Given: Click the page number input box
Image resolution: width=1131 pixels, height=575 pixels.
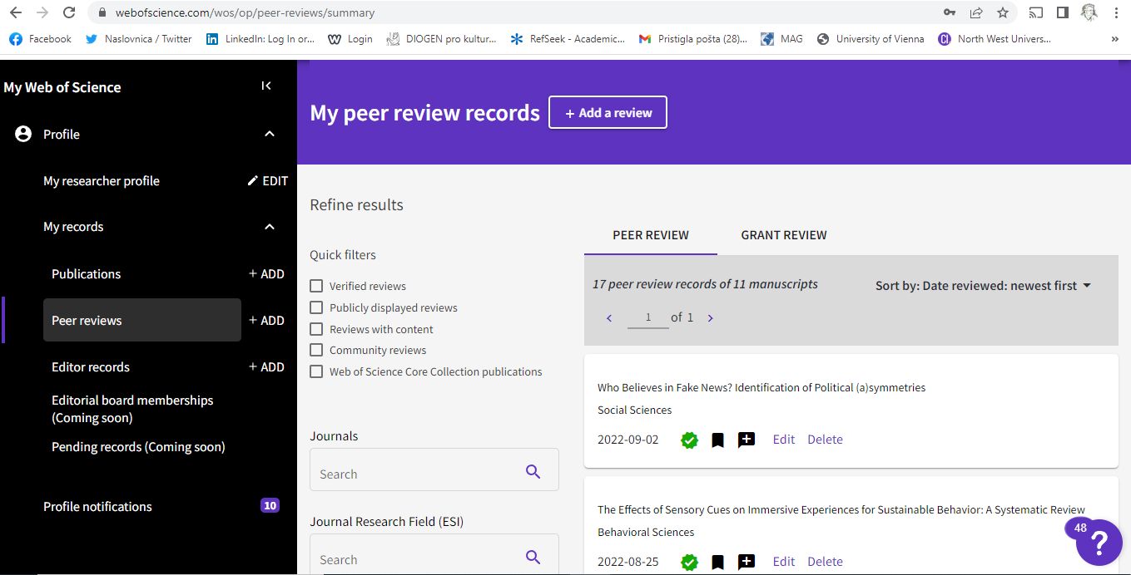Looking at the screenshot, I should [648, 317].
